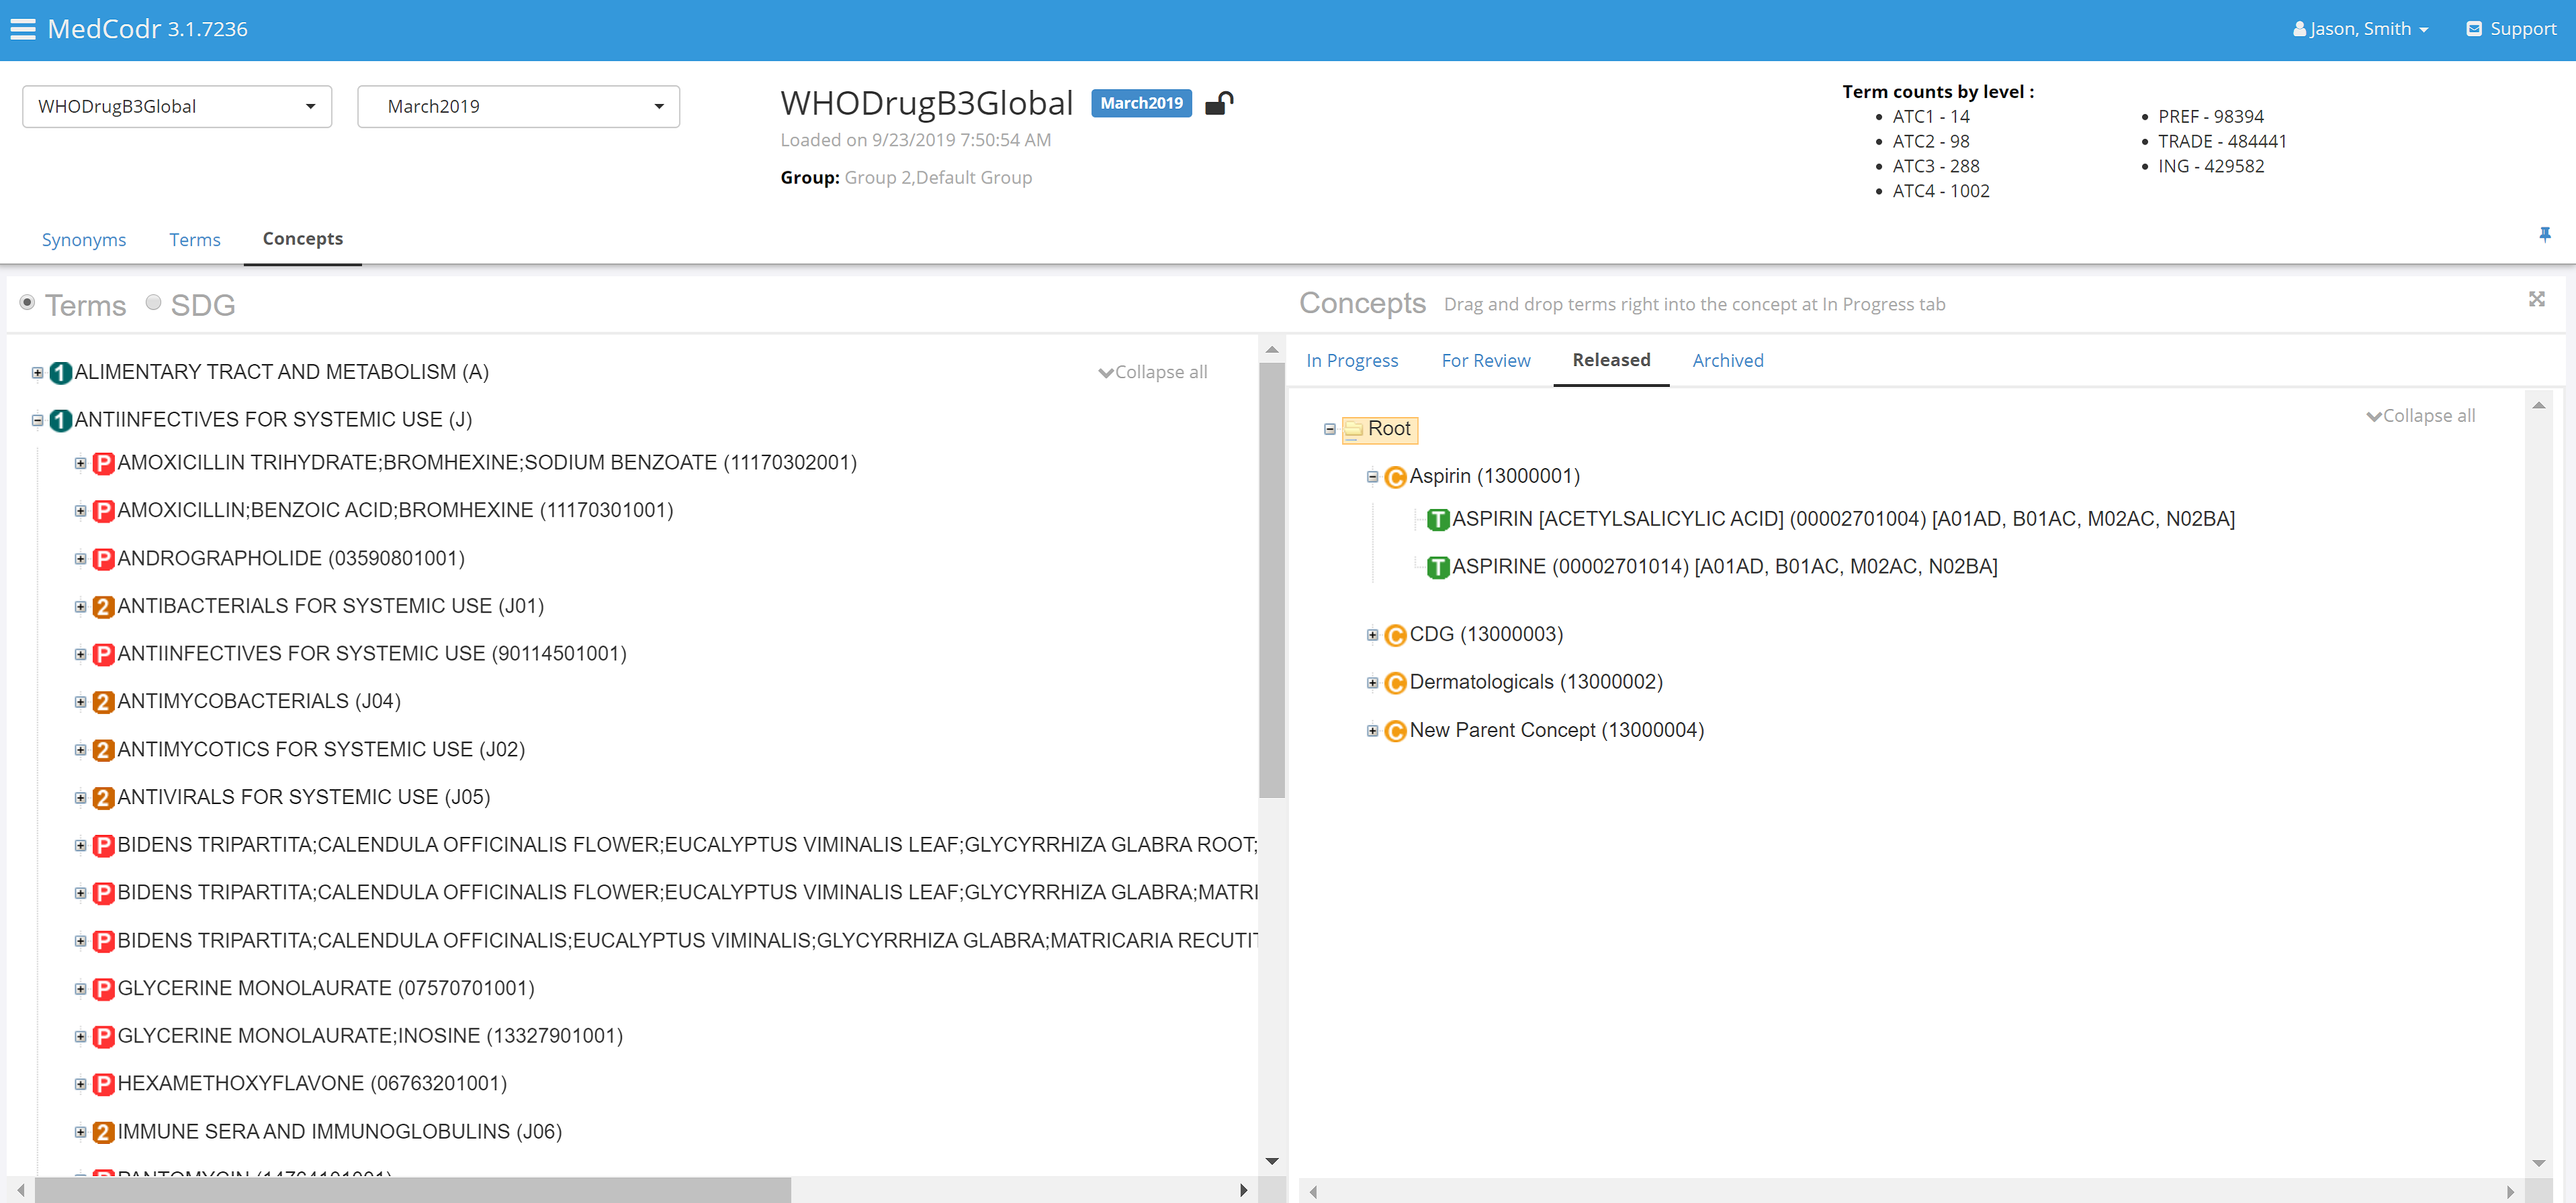Switch to the Synonyms tab
2576x1203 pixels.
84,239
